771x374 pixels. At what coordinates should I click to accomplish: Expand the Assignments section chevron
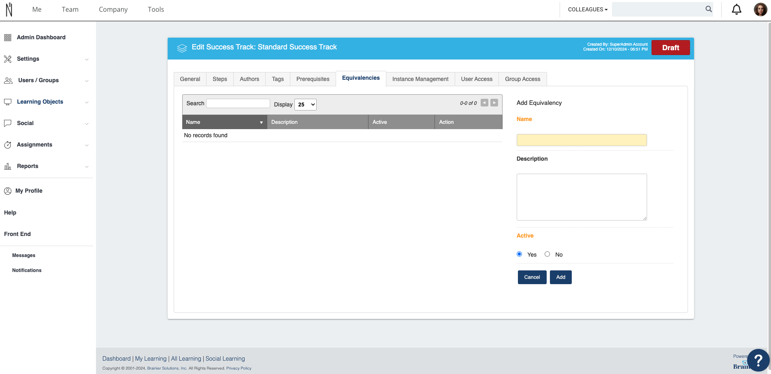point(87,145)
